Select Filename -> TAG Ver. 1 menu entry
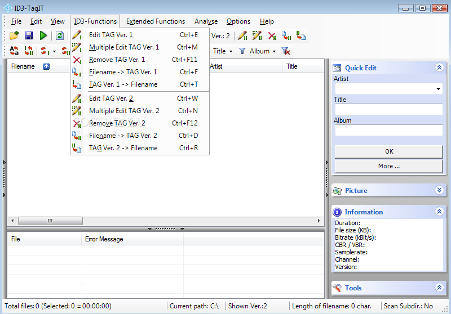This screenshot has width=451, height=314. click(x=140, y=72)
